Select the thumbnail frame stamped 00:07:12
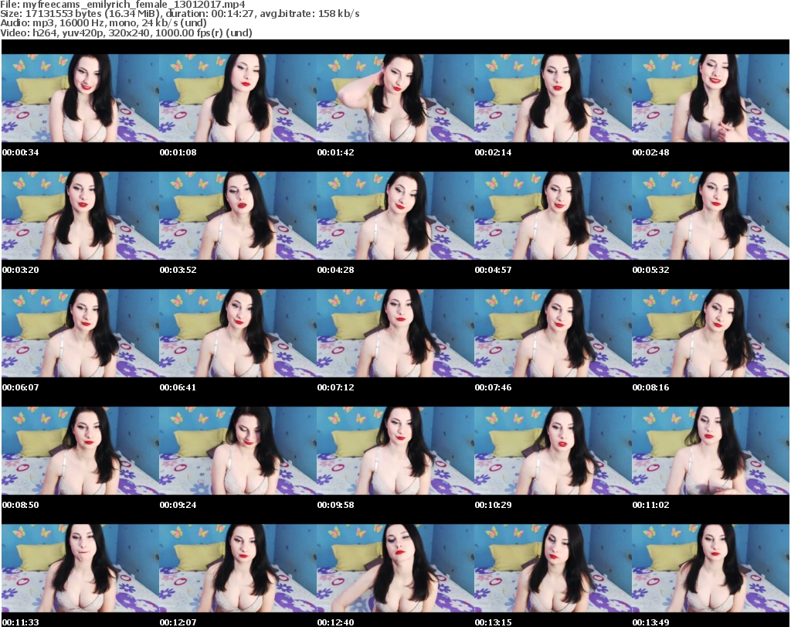This screenshot has width=791, height=627. (395, 333)
